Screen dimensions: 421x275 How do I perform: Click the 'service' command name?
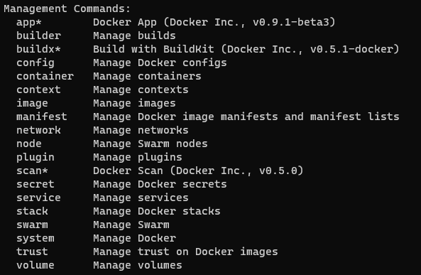(x=38, y=198)
